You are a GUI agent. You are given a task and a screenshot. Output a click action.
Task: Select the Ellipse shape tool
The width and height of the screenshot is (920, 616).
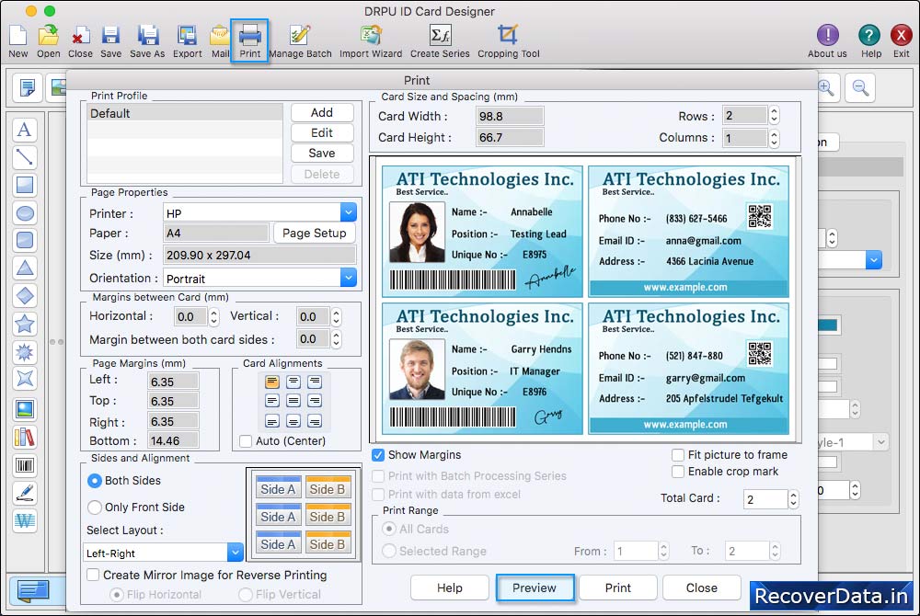(x=25, y=212)
